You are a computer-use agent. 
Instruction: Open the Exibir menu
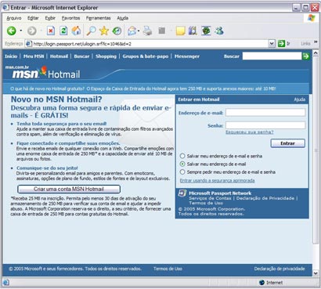coord(50,18)
